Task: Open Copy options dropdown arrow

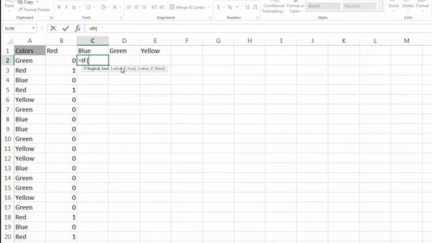Action: [x=38, y=2]
